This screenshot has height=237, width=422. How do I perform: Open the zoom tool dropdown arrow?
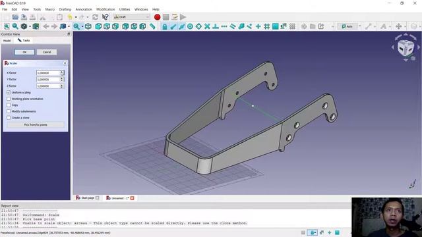coord(82,26)
